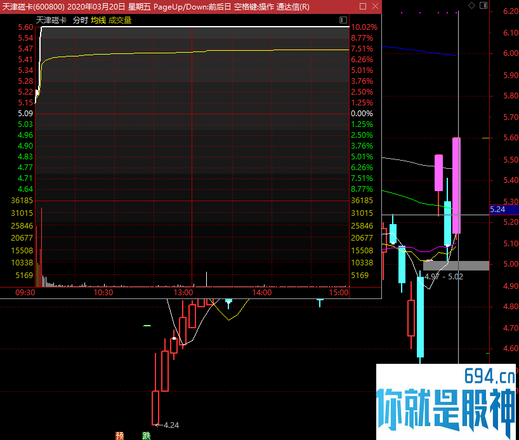Select the 均线 legend label
The width and height of the screenshot is (519, 440).
click(98, 20)
